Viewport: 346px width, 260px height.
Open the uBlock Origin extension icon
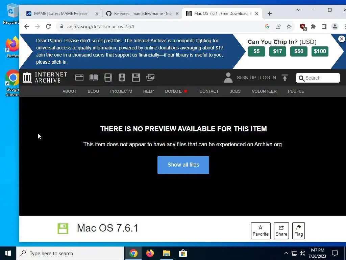pyautogui.click(x=303, y=27)
